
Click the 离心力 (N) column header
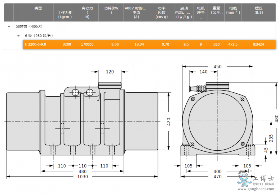click(x=87, y=12)
